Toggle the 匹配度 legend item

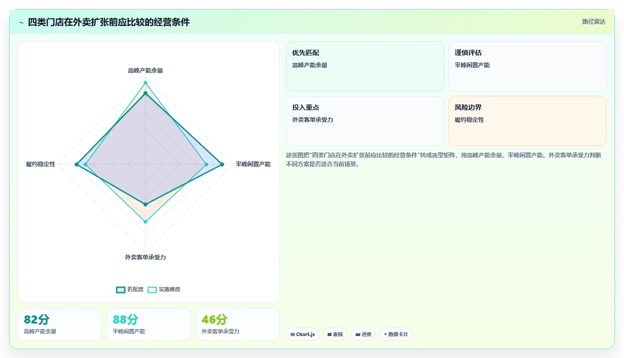click(x=130, y=289)
